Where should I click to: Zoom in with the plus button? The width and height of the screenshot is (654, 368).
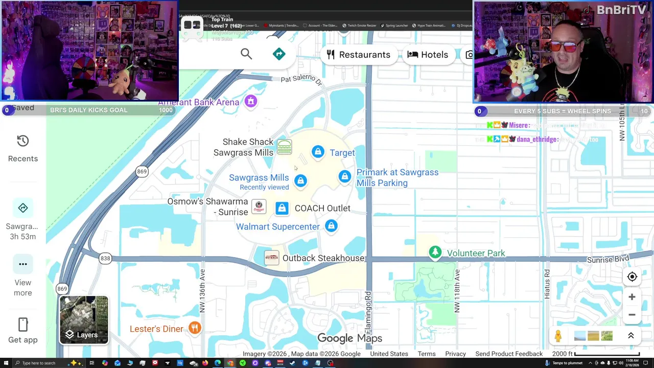[632, 297]
